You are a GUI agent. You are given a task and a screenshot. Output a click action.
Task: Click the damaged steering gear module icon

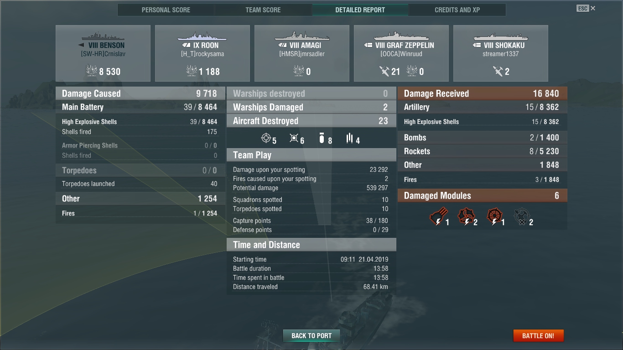[494, 216]
